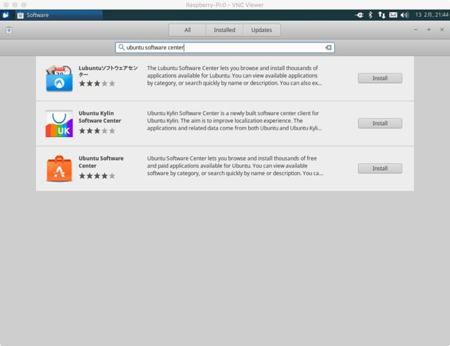Install Ubuntu Kylin Software Center
450x346 pixels.
pyautogui.click(x=380, y=123)
